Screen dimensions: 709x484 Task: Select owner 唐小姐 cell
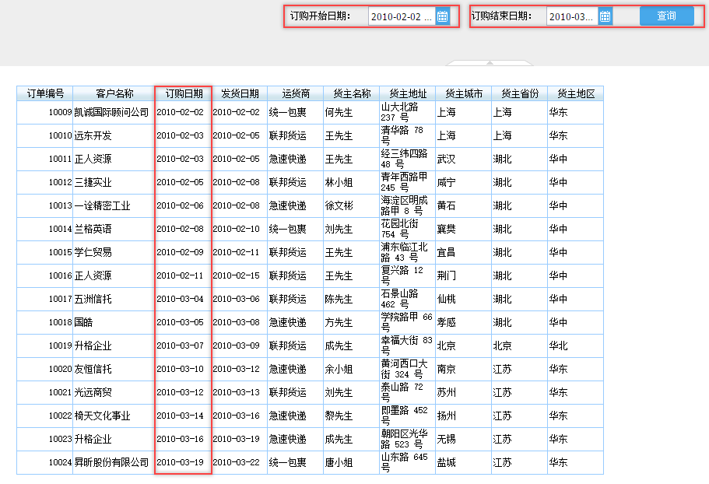click(351, 462)
